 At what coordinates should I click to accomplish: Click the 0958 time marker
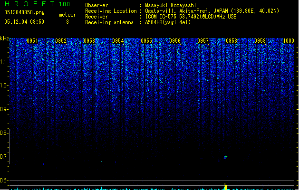click(231, 41)
